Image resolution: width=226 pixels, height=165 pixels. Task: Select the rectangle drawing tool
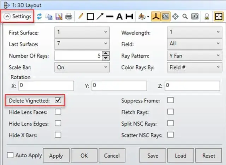90,17
